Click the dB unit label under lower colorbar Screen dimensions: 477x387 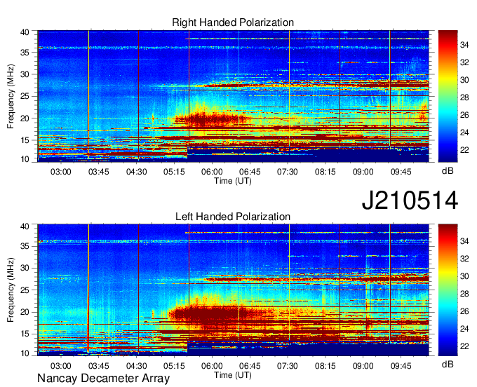tap(448, 364)
